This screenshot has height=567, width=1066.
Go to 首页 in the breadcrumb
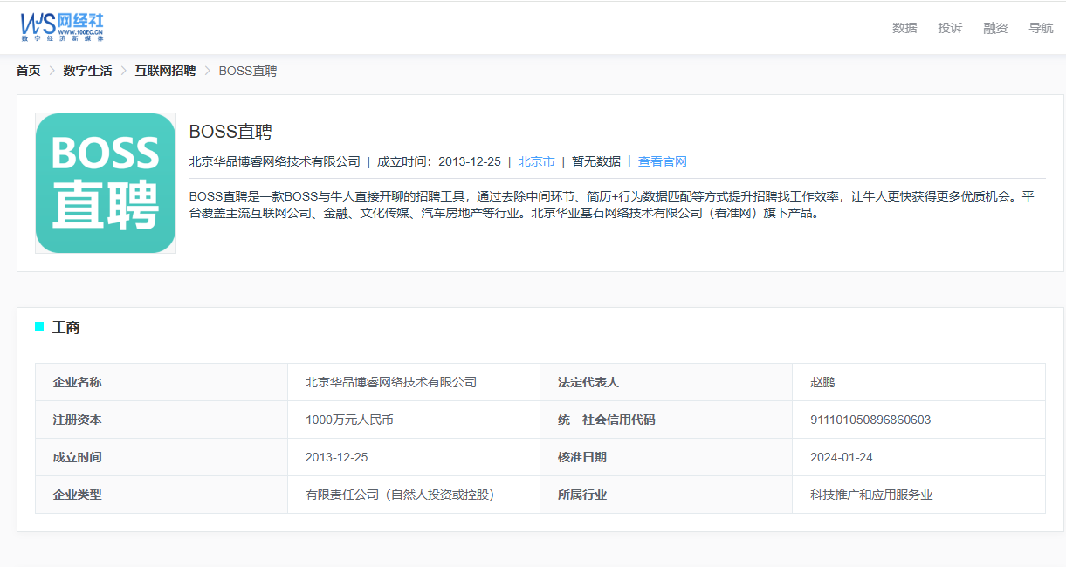click(29, 71)
